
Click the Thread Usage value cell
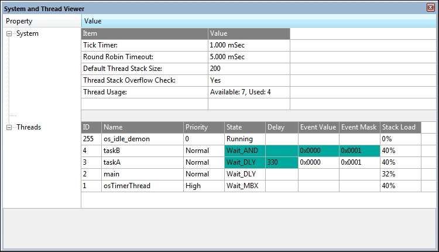(x=240, y=92)
